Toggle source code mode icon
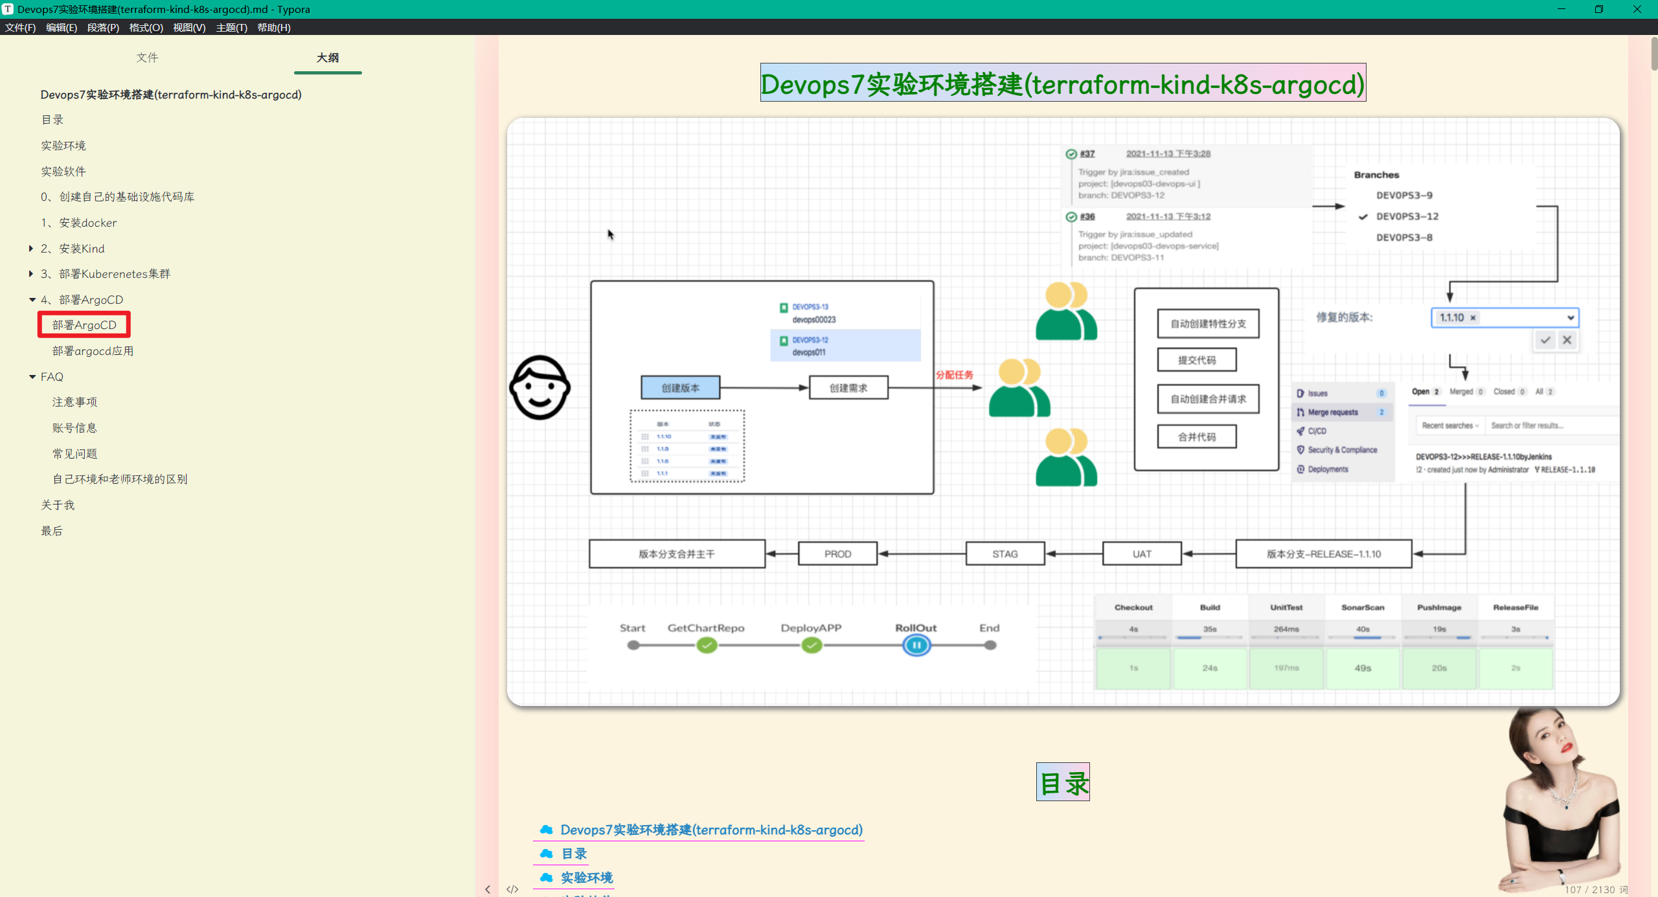Viewport: 1658px width, 897px height. (x=512, y=889)
